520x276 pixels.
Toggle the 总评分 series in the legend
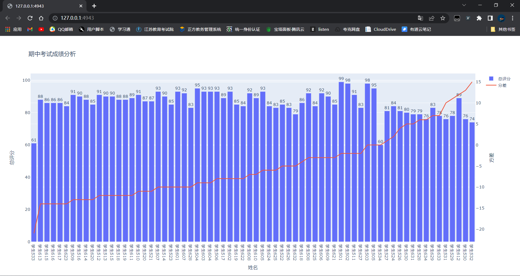point(500,79)
